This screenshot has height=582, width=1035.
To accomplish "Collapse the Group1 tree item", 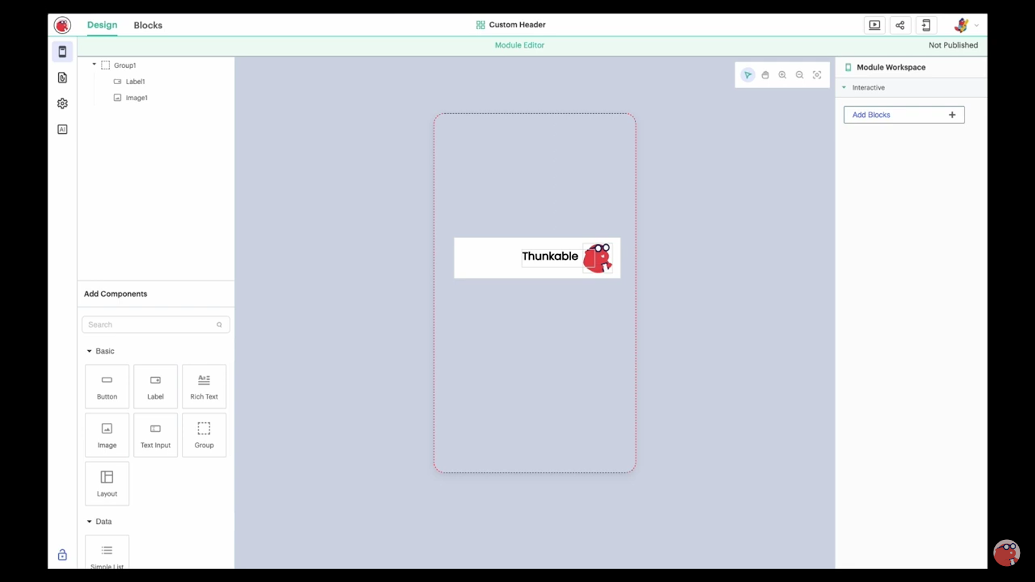I will (94, 65).
